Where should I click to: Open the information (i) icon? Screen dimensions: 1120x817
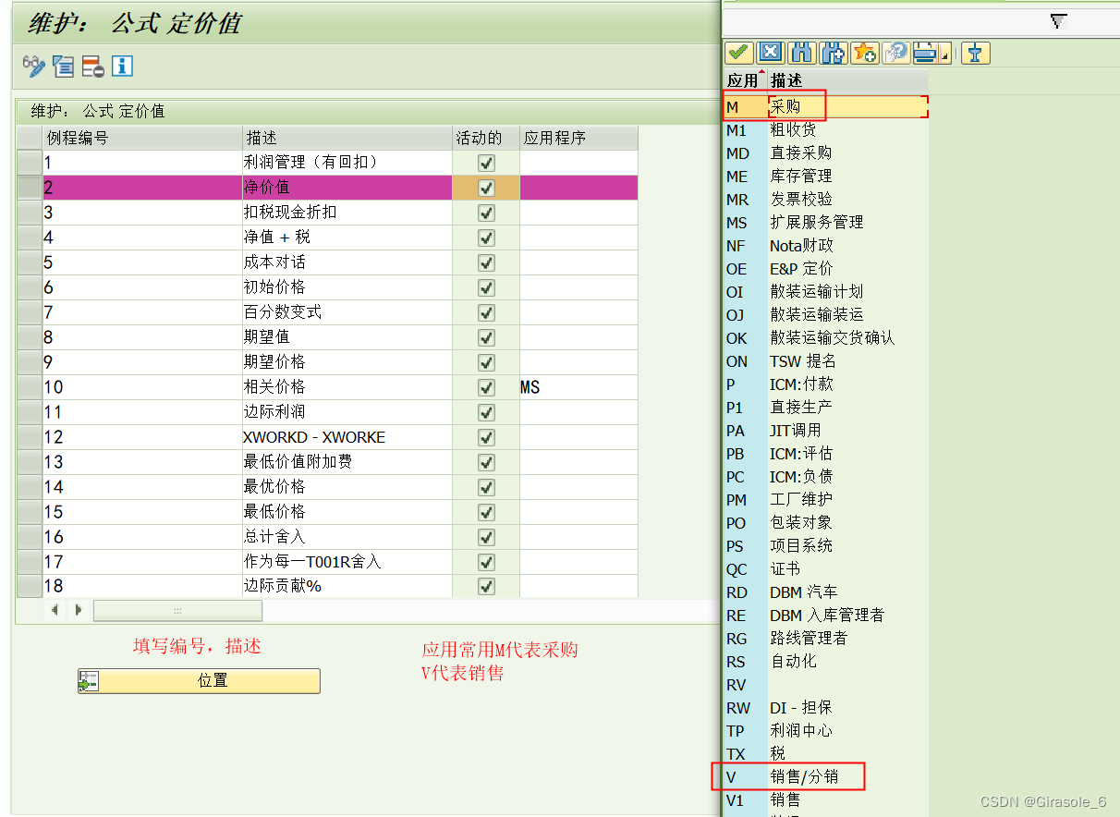click(x=121, y=67)
